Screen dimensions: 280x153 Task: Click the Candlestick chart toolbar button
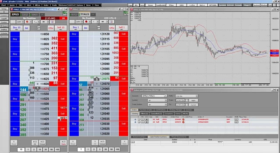(x=161, y=5)
